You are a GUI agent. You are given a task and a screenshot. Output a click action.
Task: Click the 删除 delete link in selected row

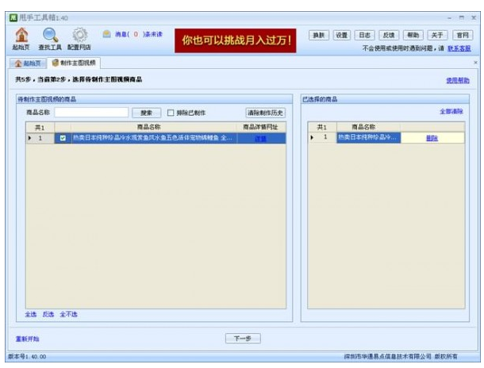click(x=432, y=138)
